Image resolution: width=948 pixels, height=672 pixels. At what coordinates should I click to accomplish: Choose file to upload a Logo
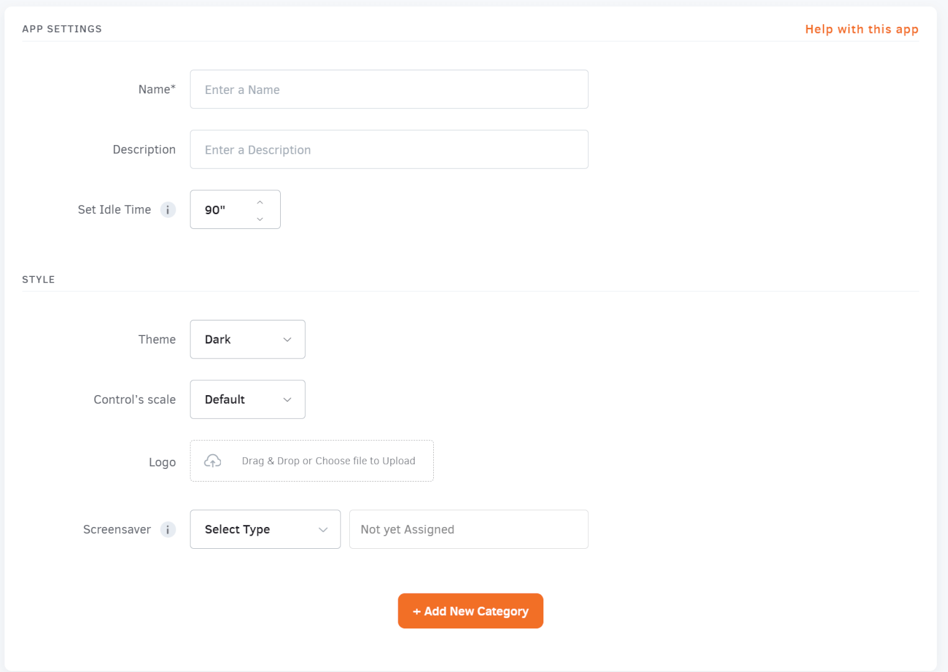328,460
